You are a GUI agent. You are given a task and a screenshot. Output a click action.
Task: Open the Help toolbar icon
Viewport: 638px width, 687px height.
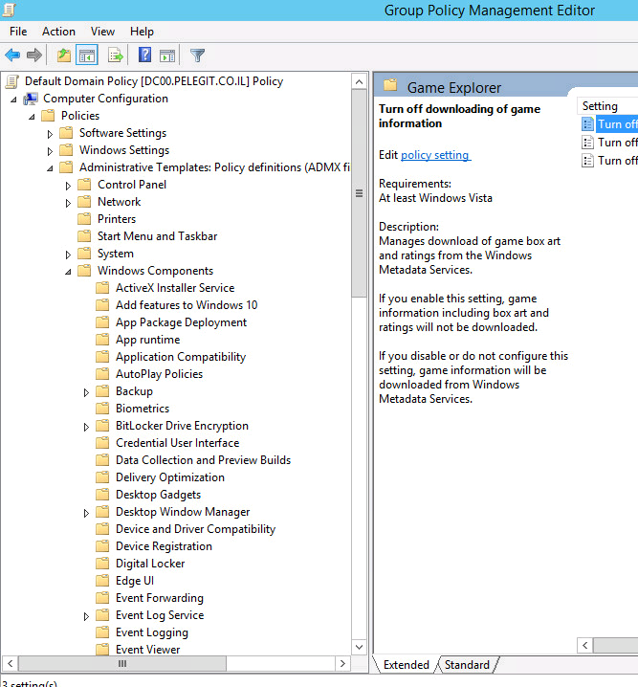coord(145,55)
